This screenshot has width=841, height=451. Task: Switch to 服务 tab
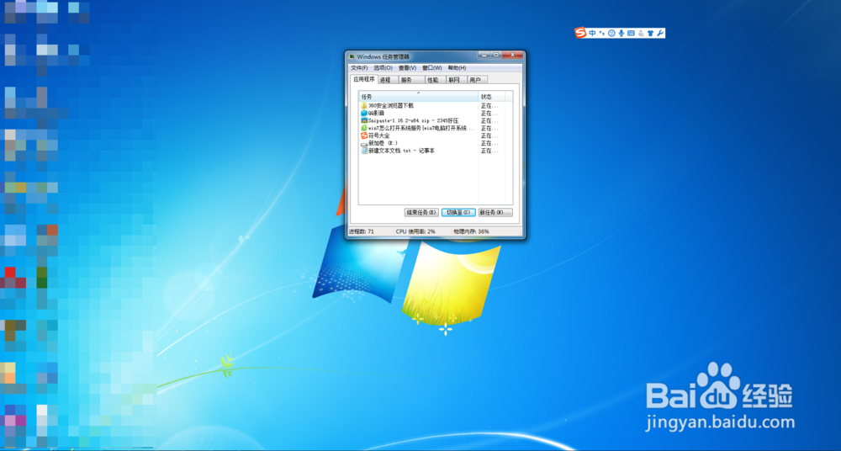point(411,80)
